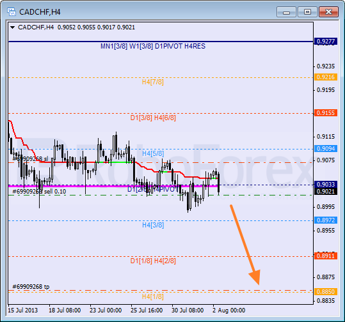Viewport: 345px width, 322px height.
Task: Minimize the CADCHF,H4 chart window
Action: (287, 12)
